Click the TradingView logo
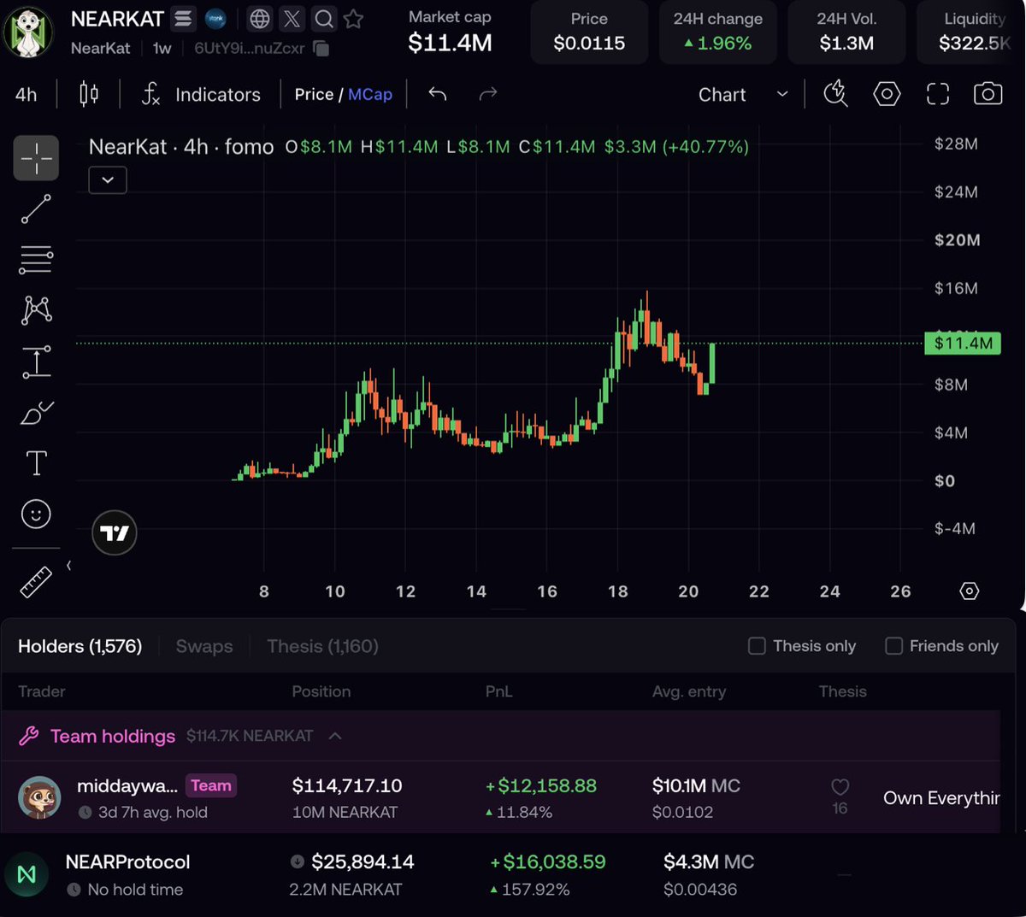This screenshot has width=1026, height=917. pyautogui.click(x=114, y=532)
